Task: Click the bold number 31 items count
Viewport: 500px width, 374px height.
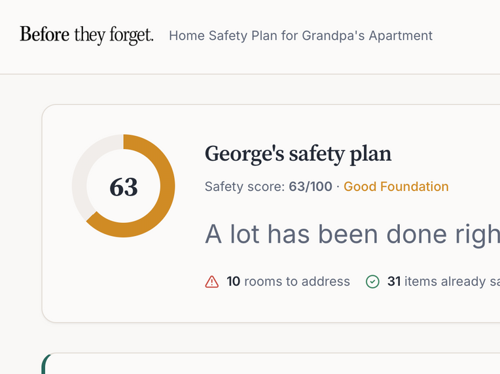Action: pyautogui.click(x=394, y=282)
